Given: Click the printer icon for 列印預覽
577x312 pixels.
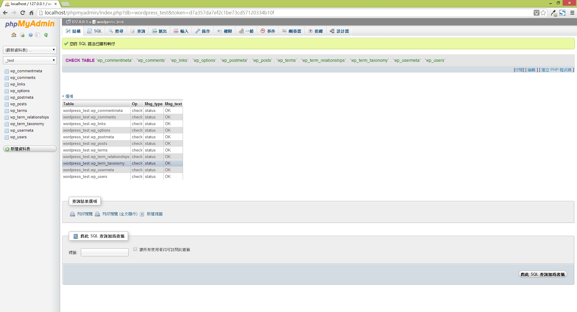Looking at the screenshot, I should (x=72, y=214).
